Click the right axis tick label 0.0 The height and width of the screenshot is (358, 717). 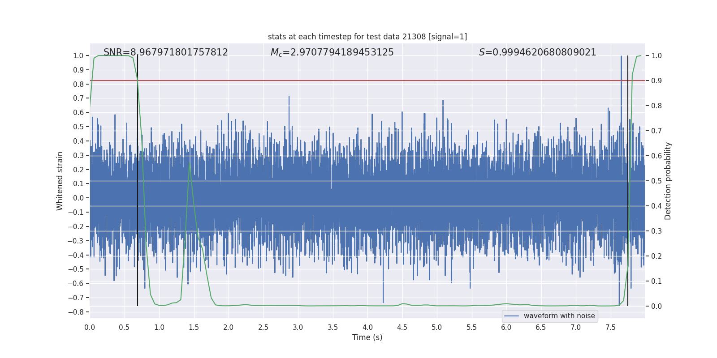click(657, 307)
